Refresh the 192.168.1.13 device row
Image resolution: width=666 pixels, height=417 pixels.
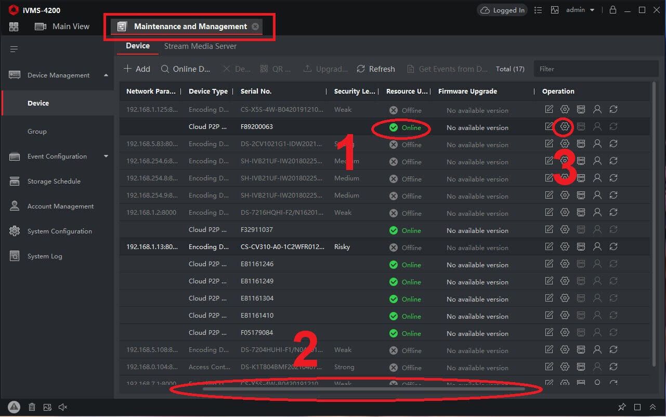coord(613,246)
